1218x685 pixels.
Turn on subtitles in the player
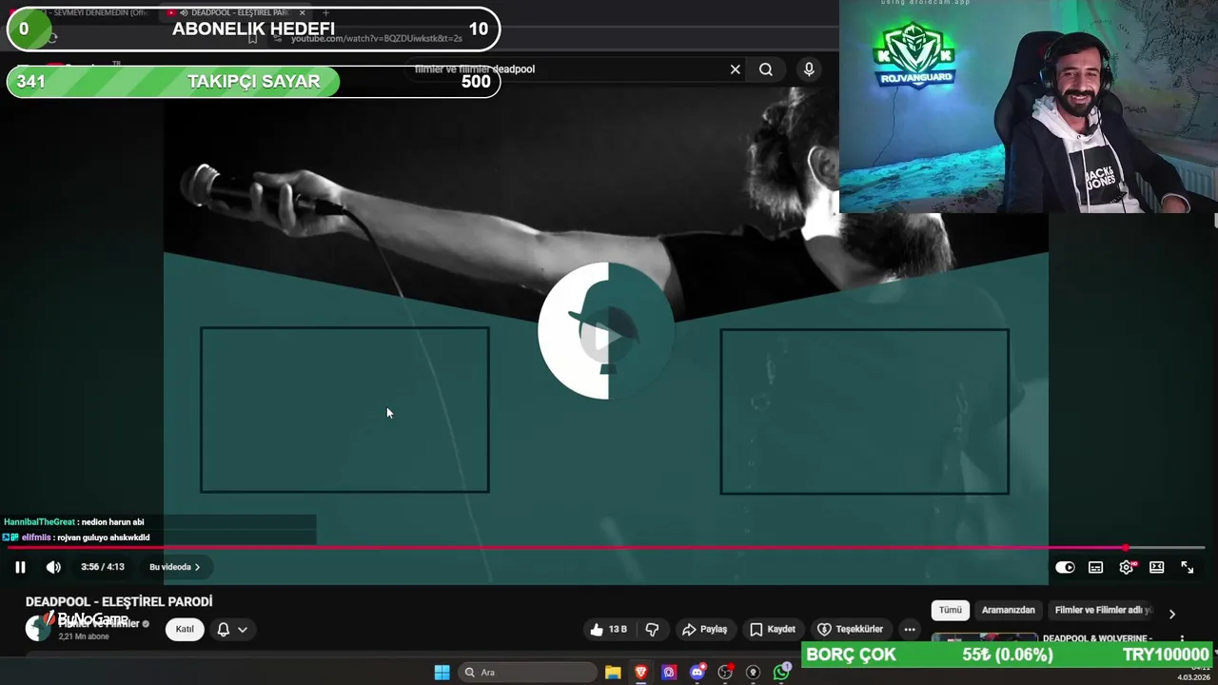click(1096, 567)
